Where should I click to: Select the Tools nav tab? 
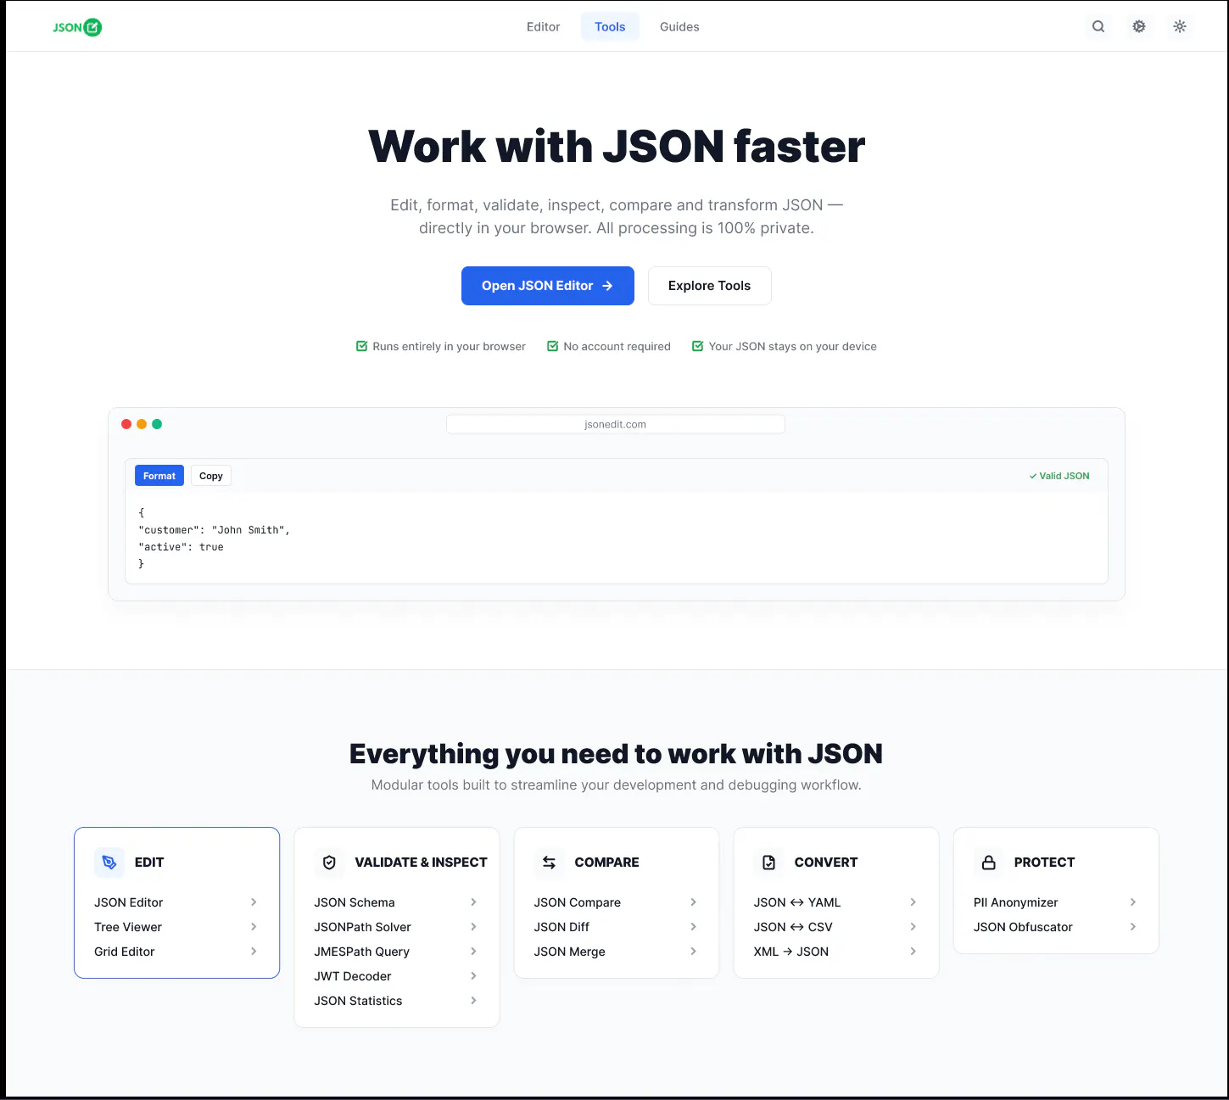610,27
